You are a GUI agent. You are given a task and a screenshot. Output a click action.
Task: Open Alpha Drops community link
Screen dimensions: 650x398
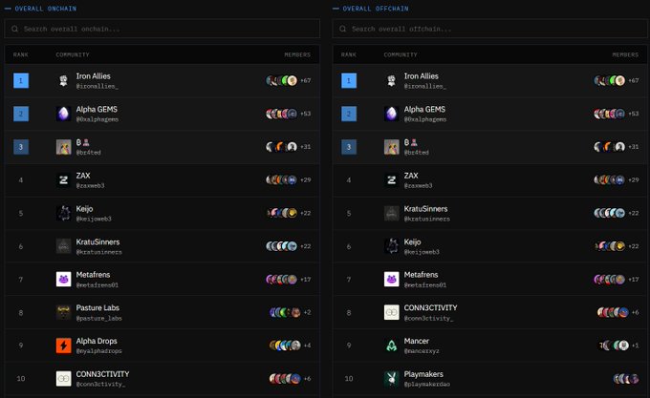97,341
